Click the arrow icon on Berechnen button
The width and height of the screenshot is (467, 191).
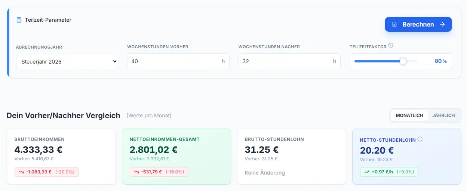442,24
